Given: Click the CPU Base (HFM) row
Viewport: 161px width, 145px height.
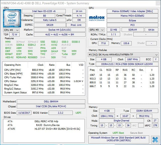Looking at the screenshot, I should 44,74.
